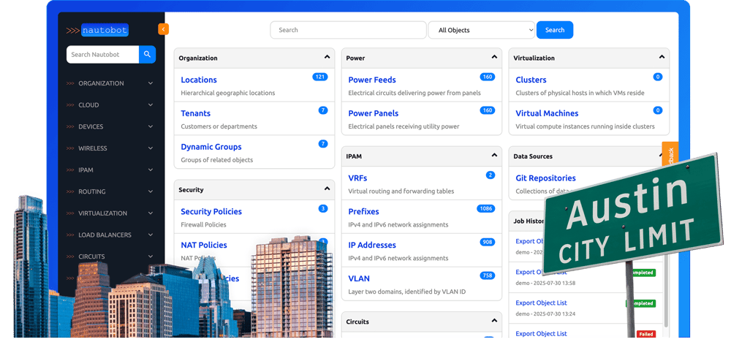Screen dimensions: 731x342
Task: Click the 121 count badge for Locations
Action: (x=319, y=77)
